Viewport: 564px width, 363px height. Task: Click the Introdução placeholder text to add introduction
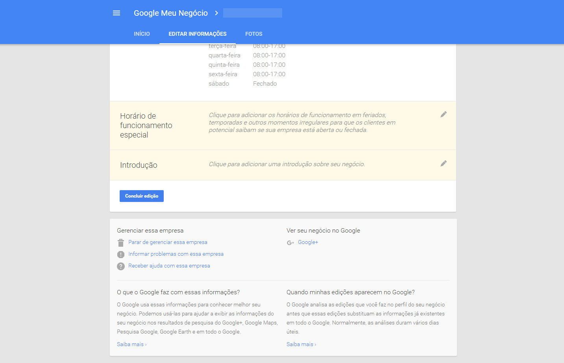point(287,164)
